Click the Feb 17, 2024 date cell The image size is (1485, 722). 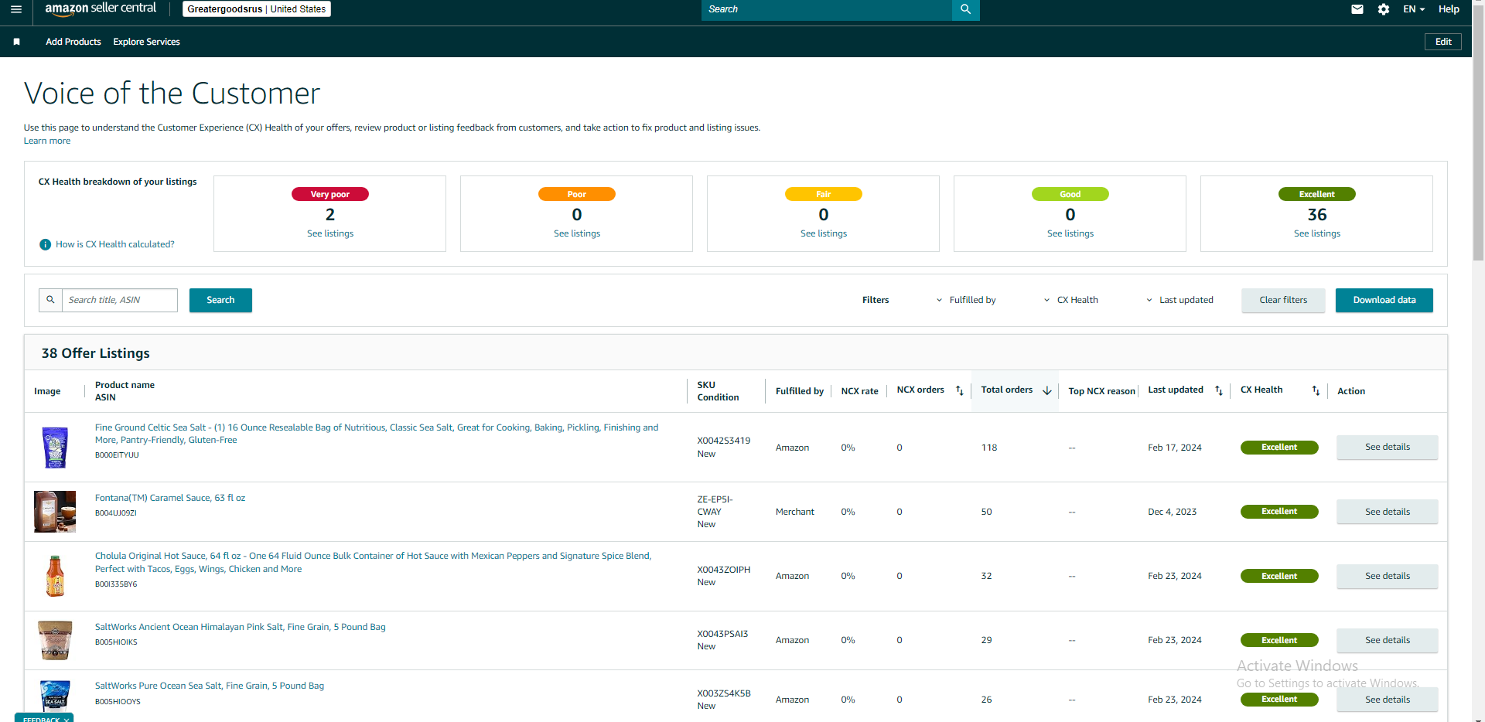[x=1175, y=448]
